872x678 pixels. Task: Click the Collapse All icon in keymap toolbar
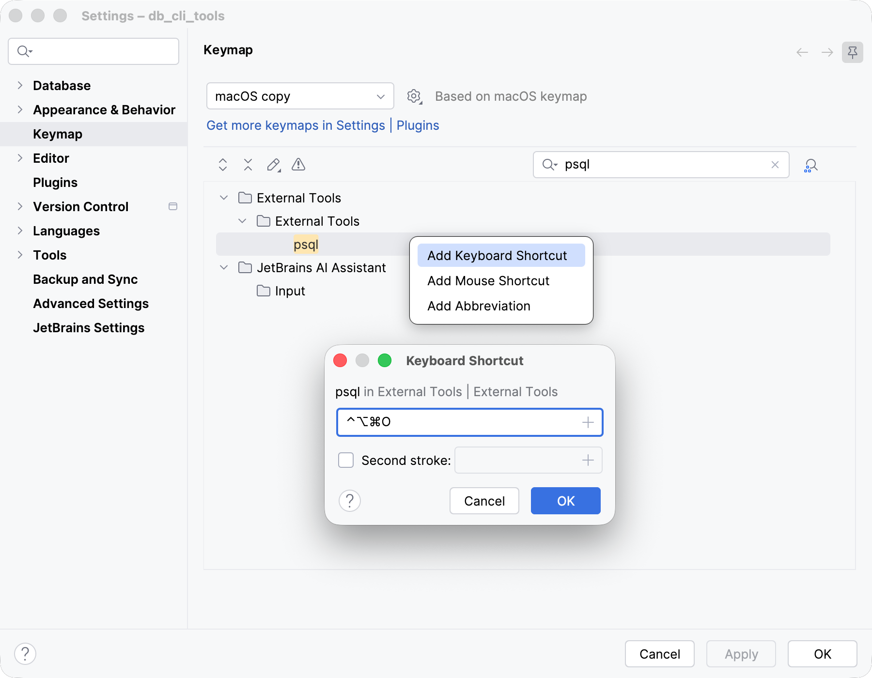pos(248,165)
